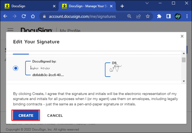192x133 pixels.
Task: Open the Chrome profile avatar
Action: point(178,16)
